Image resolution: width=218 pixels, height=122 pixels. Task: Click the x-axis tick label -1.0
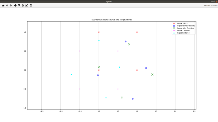(x=61, y=111)
